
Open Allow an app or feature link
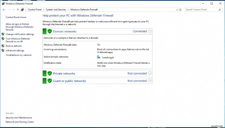20,27
